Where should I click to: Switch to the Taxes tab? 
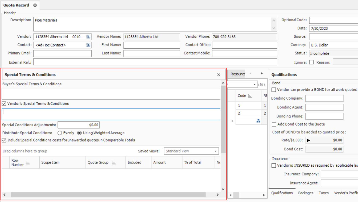pos(324,193)
